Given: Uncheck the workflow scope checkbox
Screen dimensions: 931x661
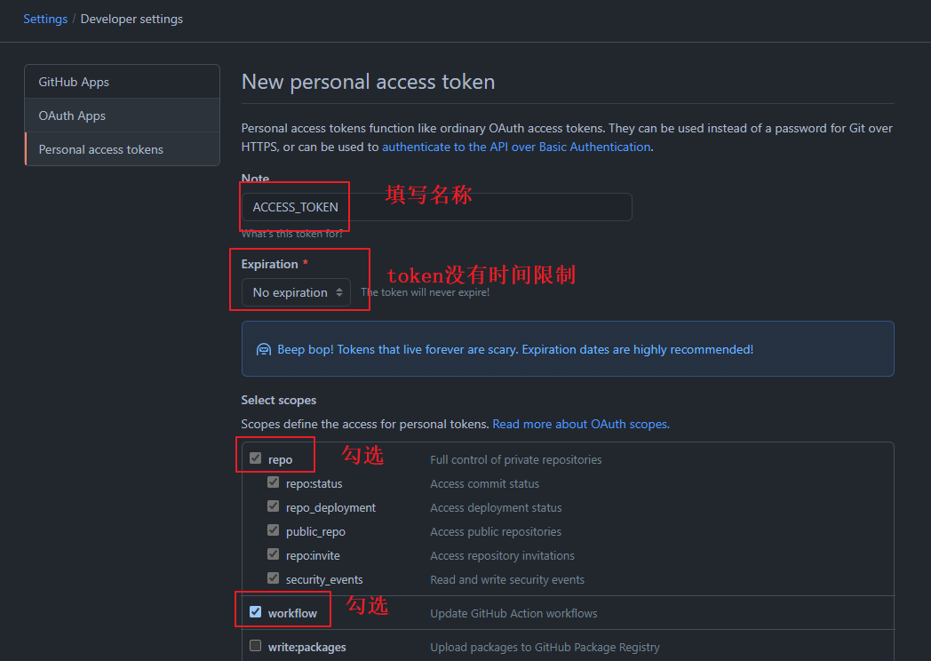Looking at the screenshot, I should point(256,612).
